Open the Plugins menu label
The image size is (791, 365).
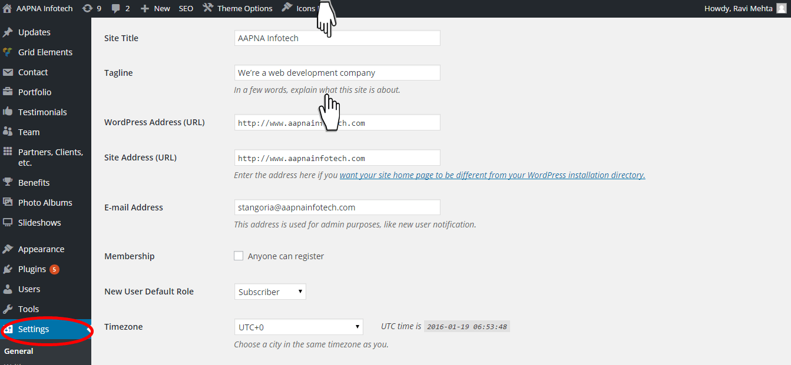click(32, 269)
